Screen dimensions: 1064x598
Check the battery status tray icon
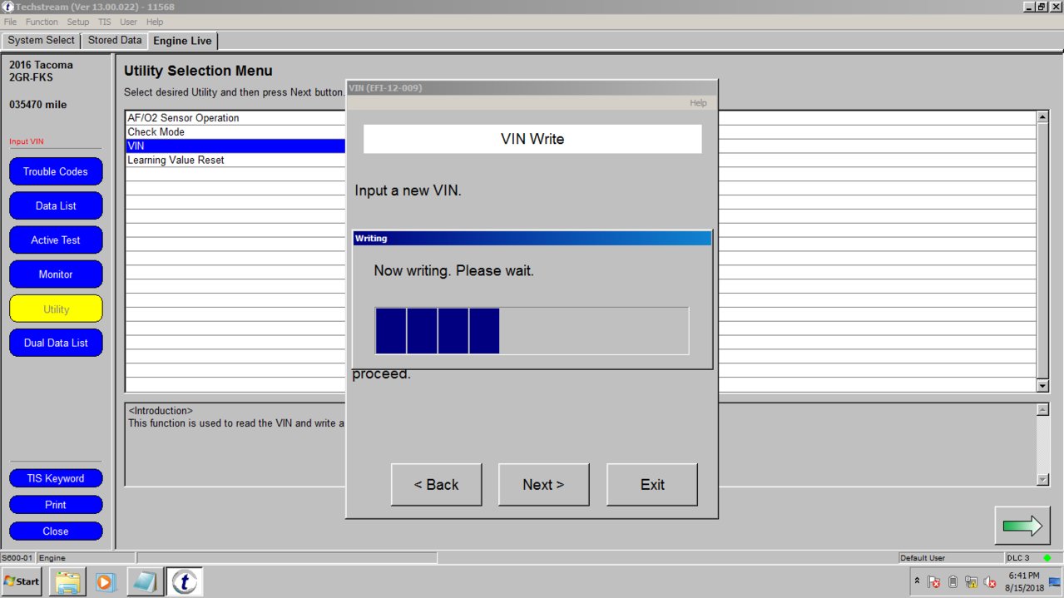pyautogui.click(x=953, y=582)
